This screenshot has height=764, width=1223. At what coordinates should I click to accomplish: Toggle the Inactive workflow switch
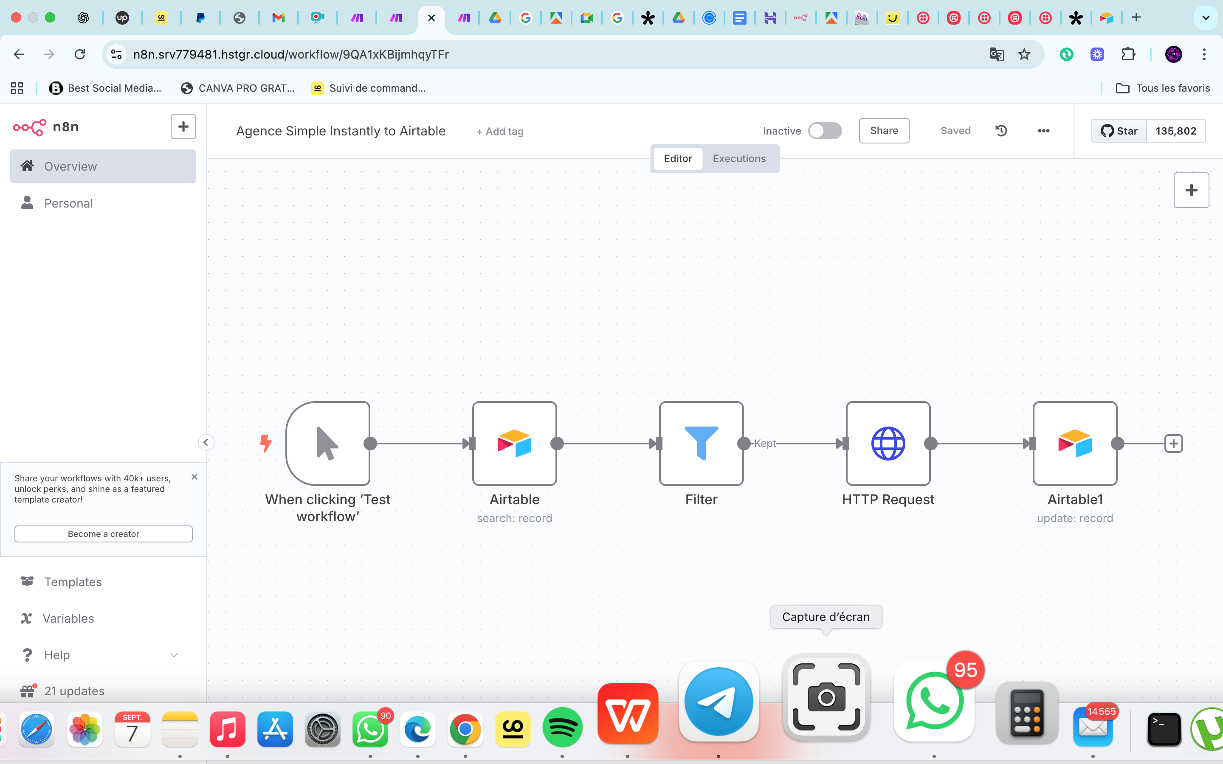[825, 131]
